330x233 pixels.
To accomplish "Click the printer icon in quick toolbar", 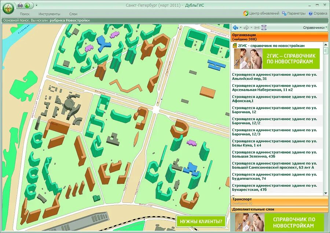I will pyautogui.click(x=20, y=5).
